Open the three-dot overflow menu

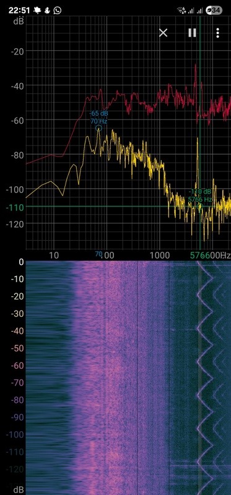pos(218,33)
